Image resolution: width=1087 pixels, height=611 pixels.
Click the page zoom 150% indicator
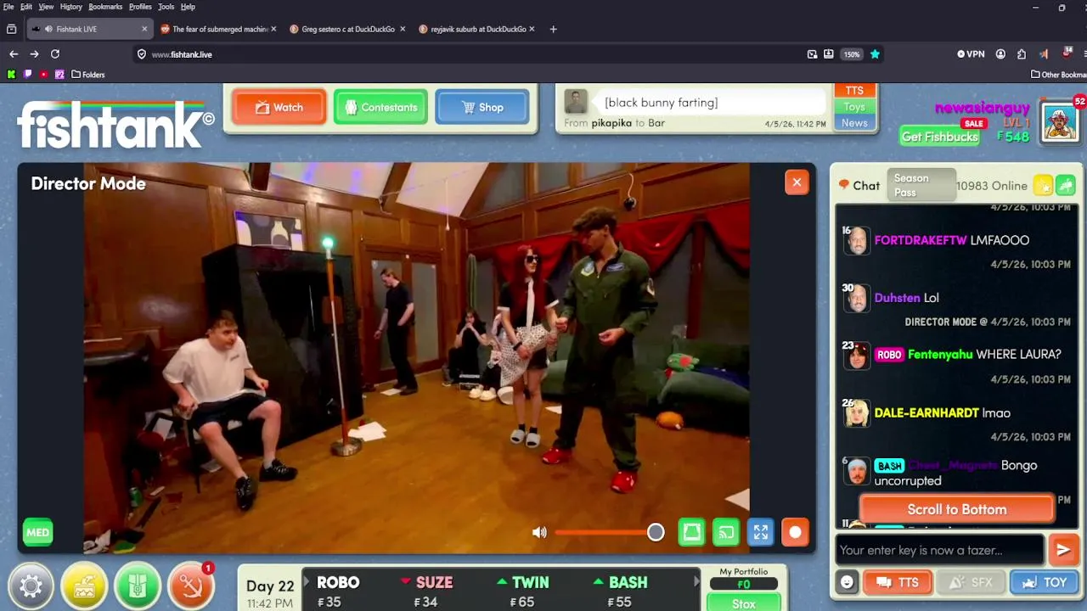pos(852,53)
